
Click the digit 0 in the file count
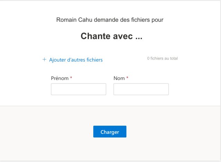(x=148, y=58)
